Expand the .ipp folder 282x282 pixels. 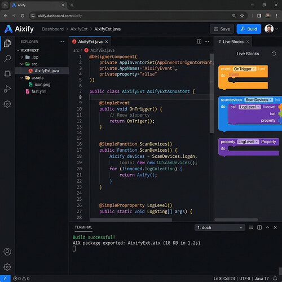[x=22, y=57]
